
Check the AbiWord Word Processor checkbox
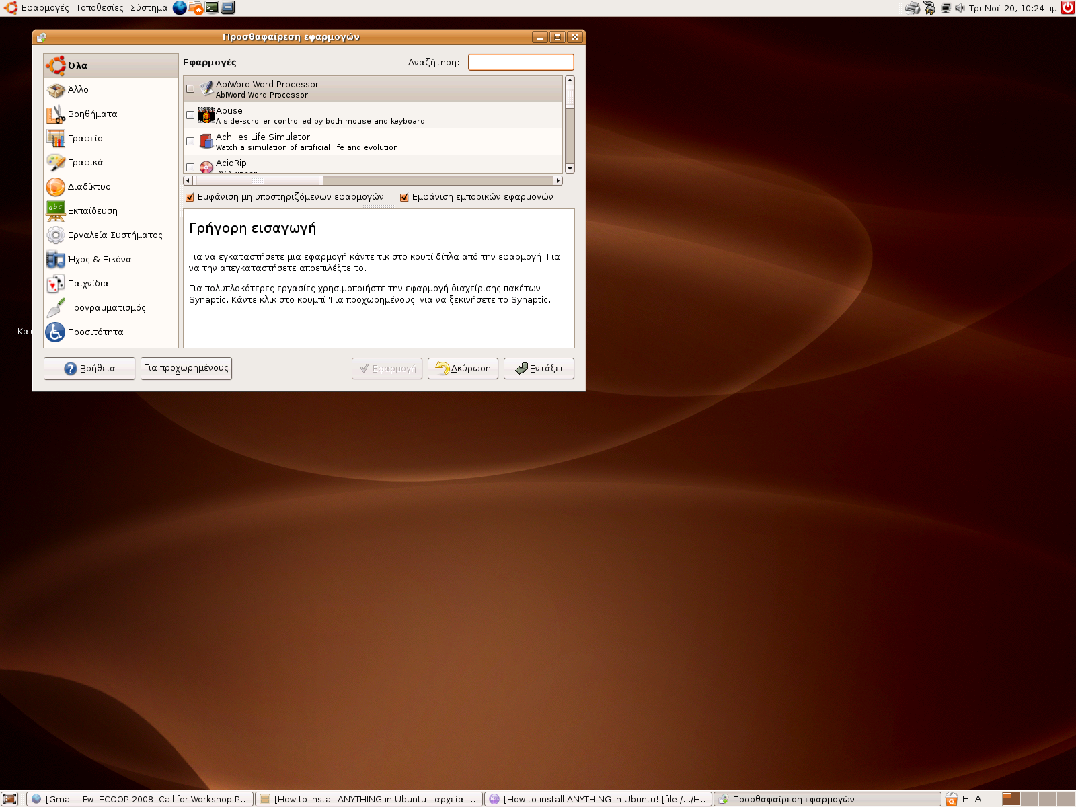[190, 89]
